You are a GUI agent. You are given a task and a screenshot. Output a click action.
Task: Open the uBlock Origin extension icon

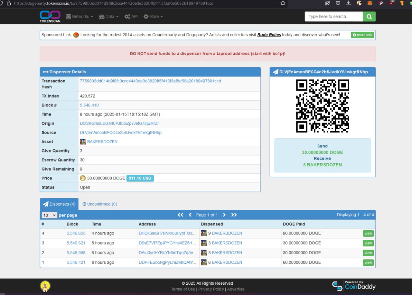(x=391, y=3)
